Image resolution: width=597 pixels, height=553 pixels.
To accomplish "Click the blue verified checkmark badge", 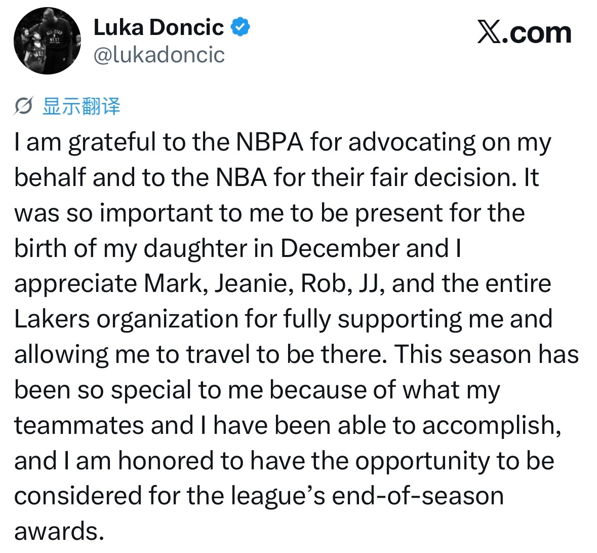I will (241, 27).
